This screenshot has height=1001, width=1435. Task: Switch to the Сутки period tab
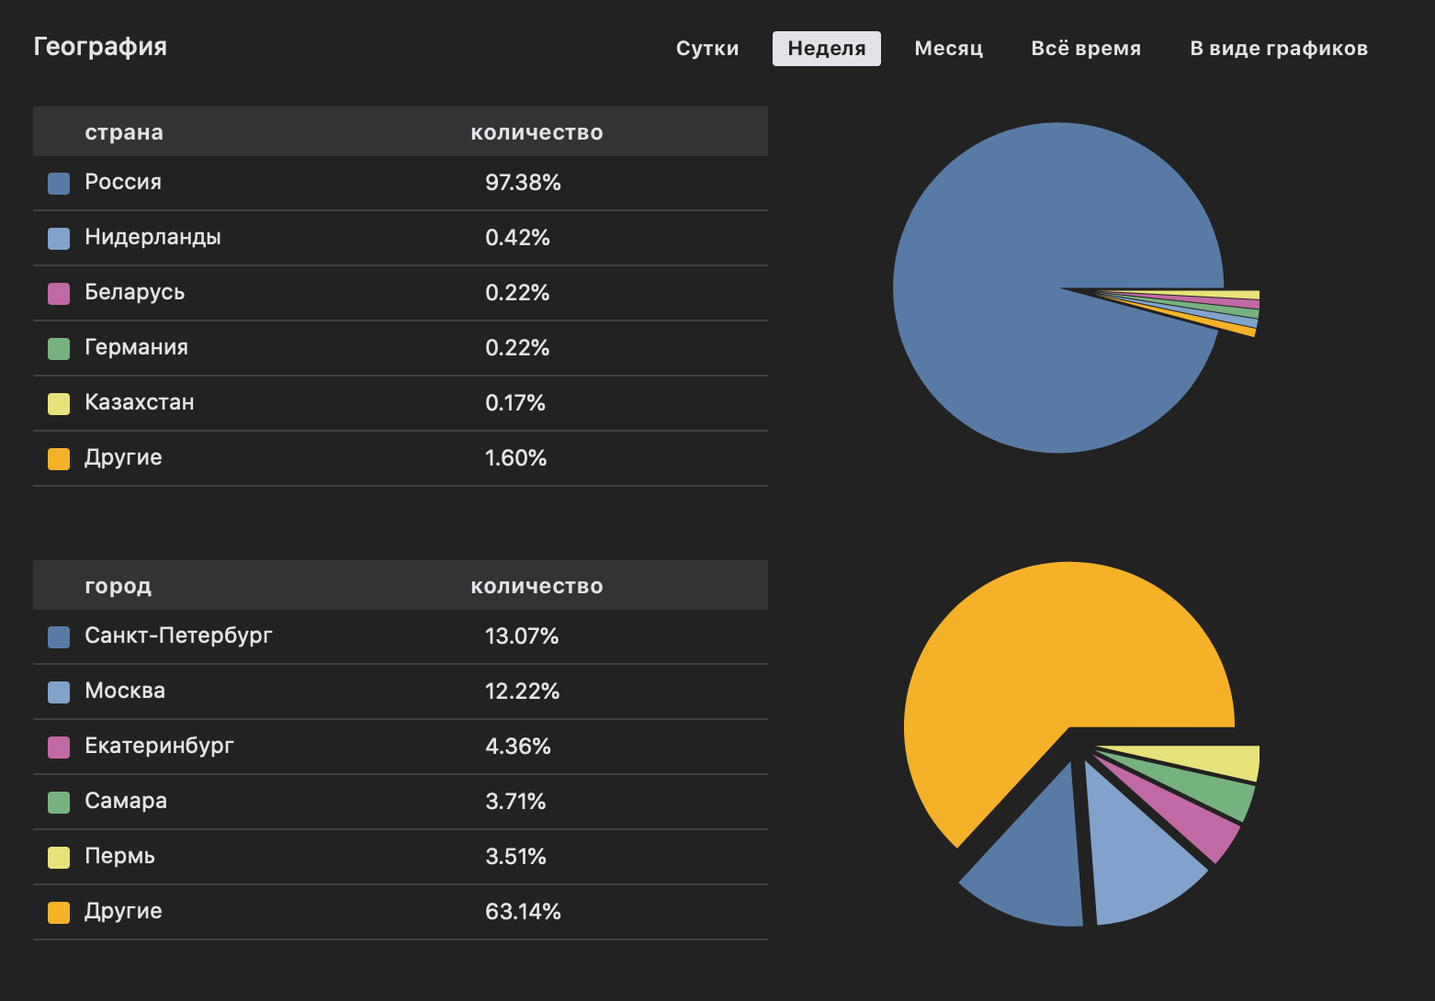click(x=706, y=49)
